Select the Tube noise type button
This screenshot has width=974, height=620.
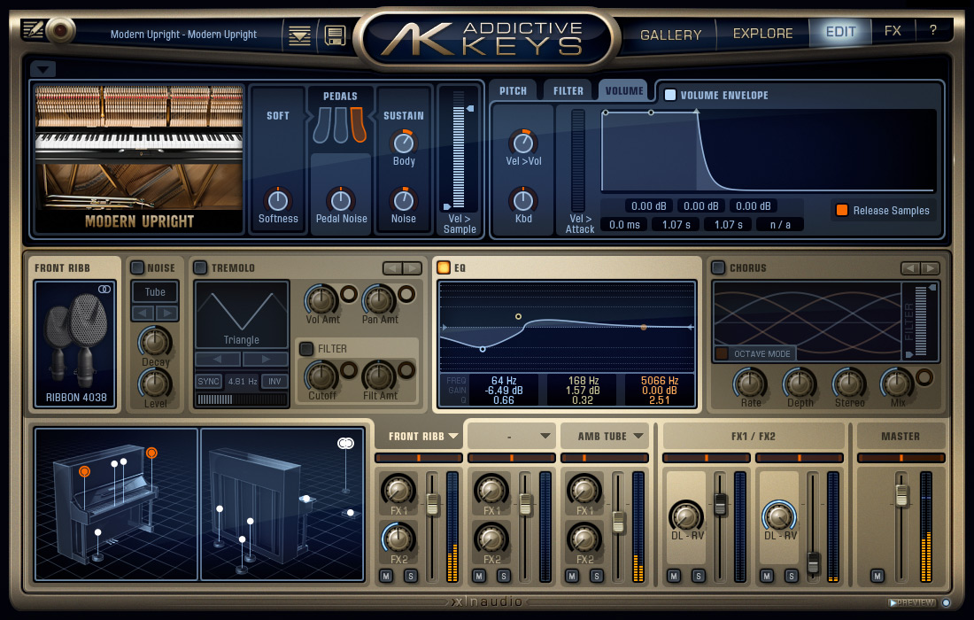pos(154,291)
